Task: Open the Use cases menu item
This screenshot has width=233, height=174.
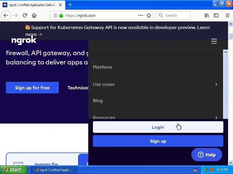Action: [x=104, y=84]
